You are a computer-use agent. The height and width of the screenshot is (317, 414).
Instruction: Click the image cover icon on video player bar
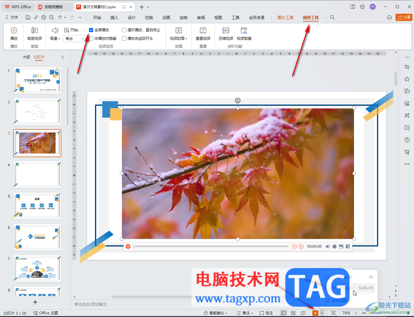click(341, 246)
